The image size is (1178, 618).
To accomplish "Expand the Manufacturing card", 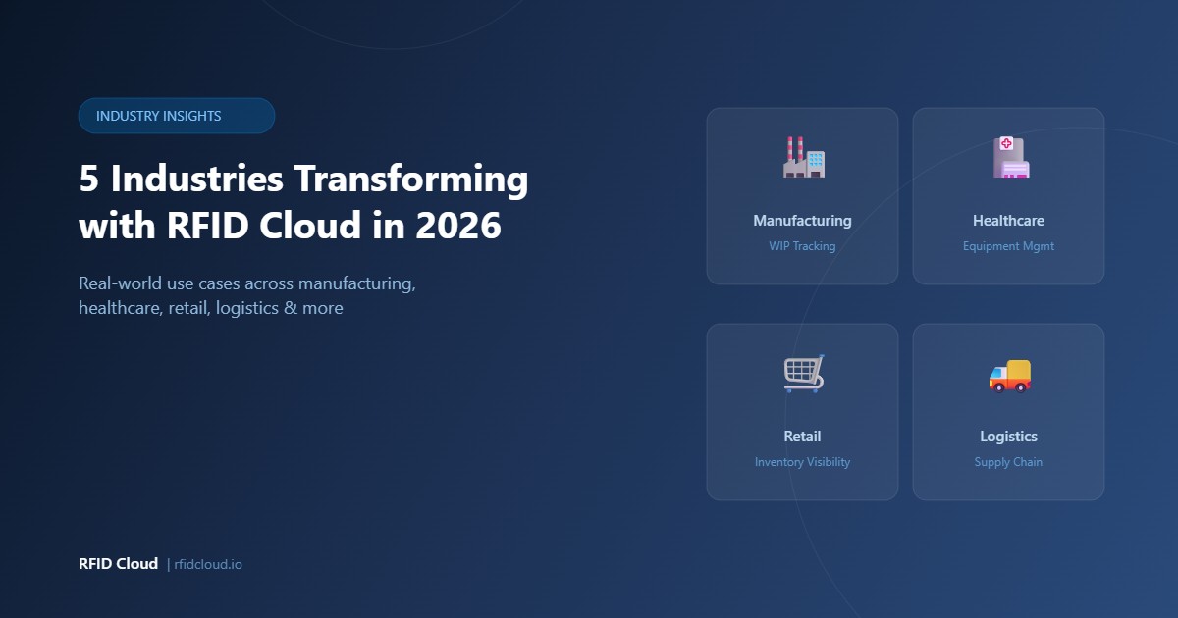I will tap(803, 196).
